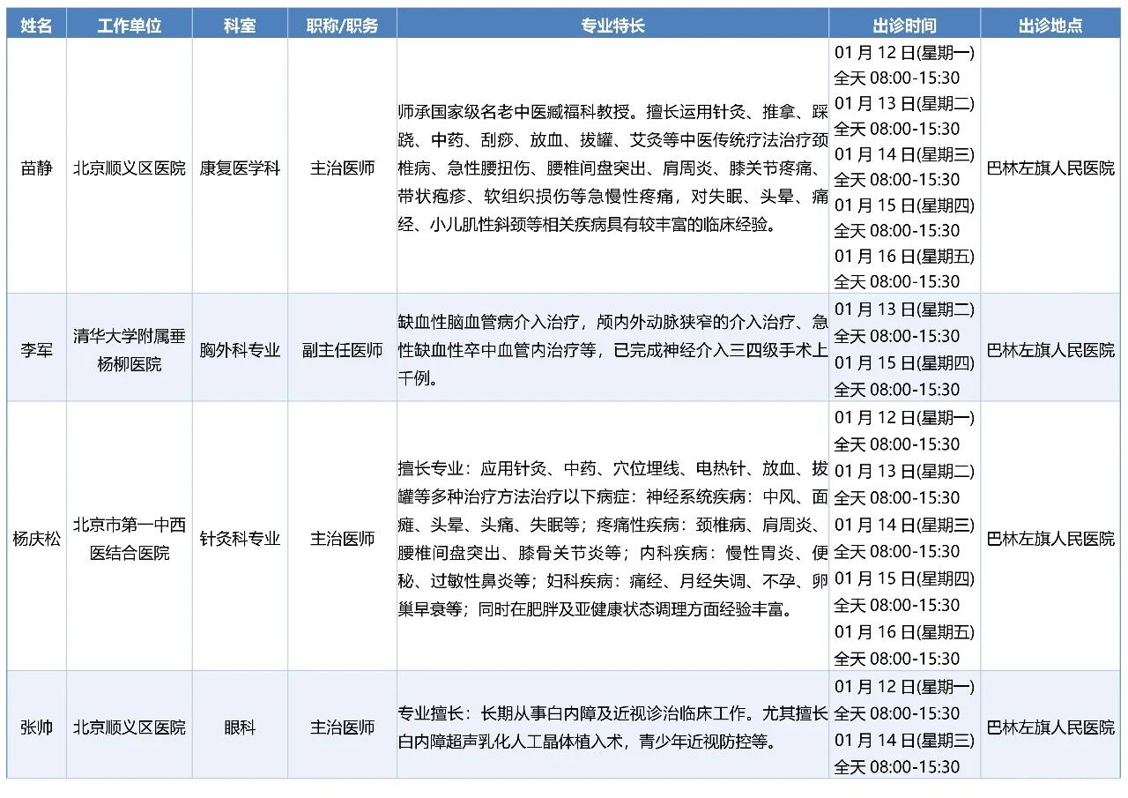Click the 眼科 department cell
This screenshot has height=798, width=1128.
point(240,727)
